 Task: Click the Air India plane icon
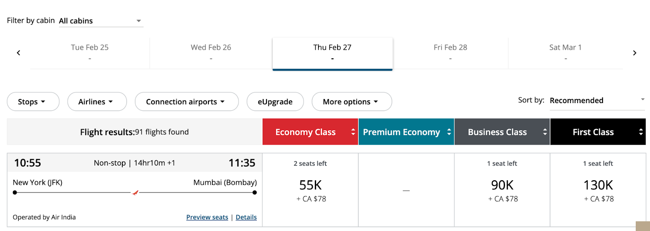click(x=135, y=192)
